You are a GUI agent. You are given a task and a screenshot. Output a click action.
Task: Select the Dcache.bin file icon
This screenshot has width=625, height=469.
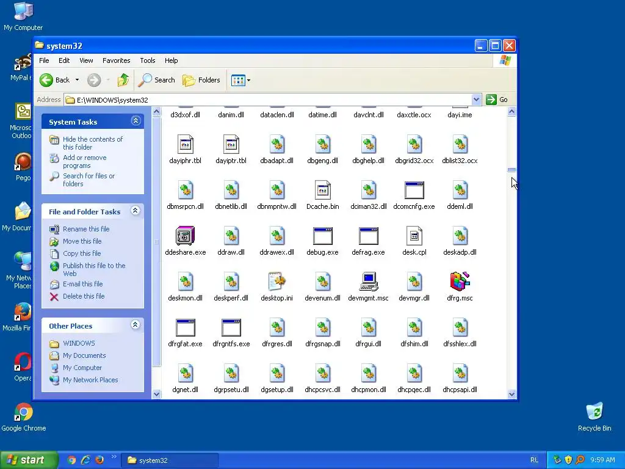(x=322, y=191)
